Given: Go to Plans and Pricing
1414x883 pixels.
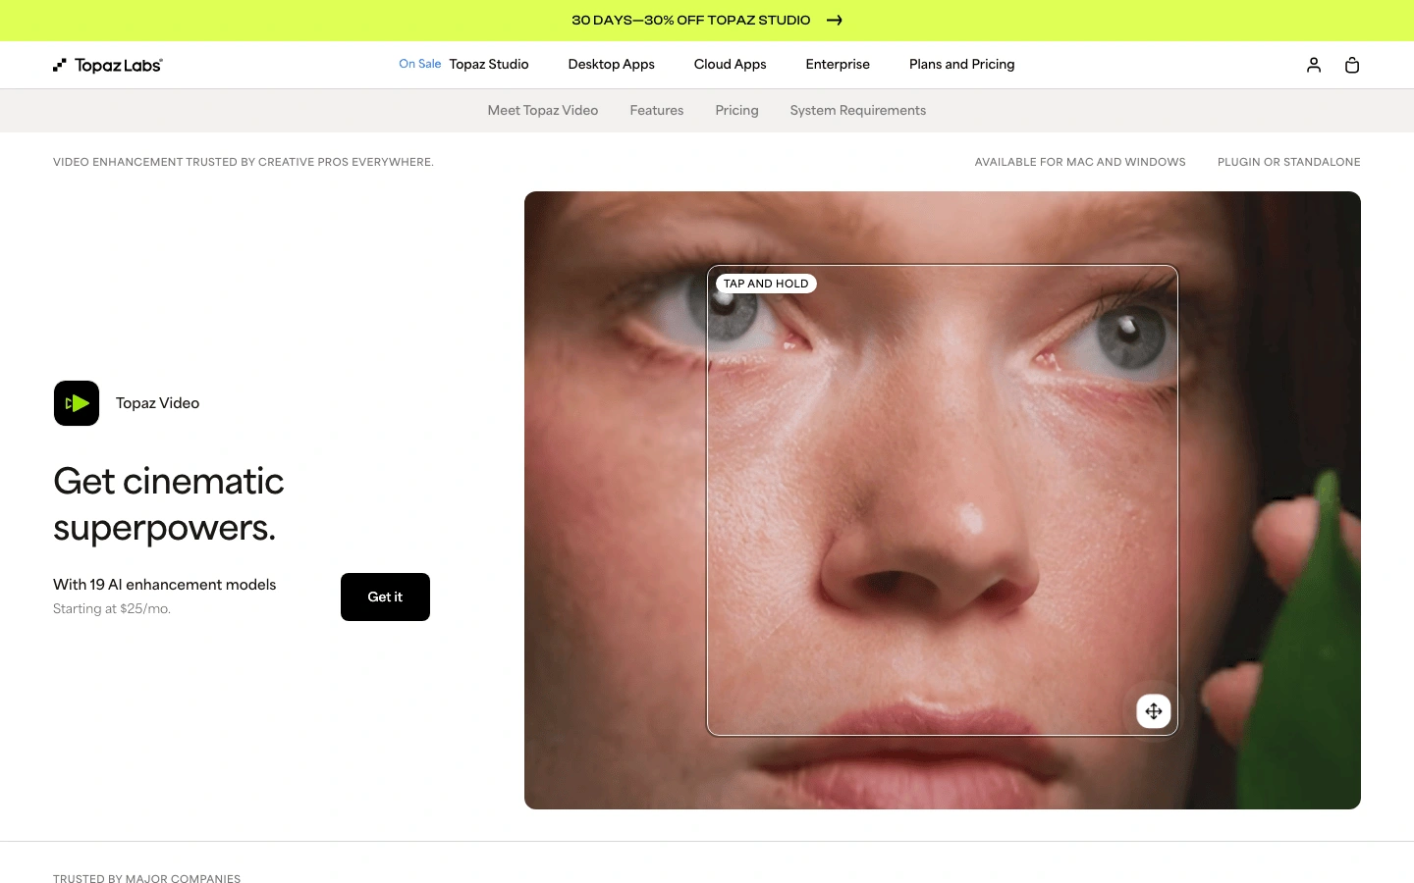Looking at the screenshot, I should 962,65.
